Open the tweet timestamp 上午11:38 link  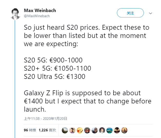(x=45, y=119)
